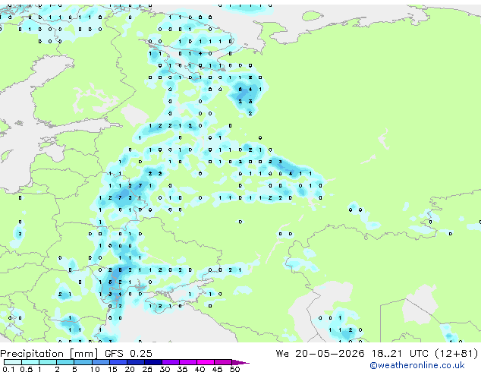Image resolution: width=481 pixels, height=372 pixels.
Task: Click the 20-05-2026 date text
Action: pos(330,354)
